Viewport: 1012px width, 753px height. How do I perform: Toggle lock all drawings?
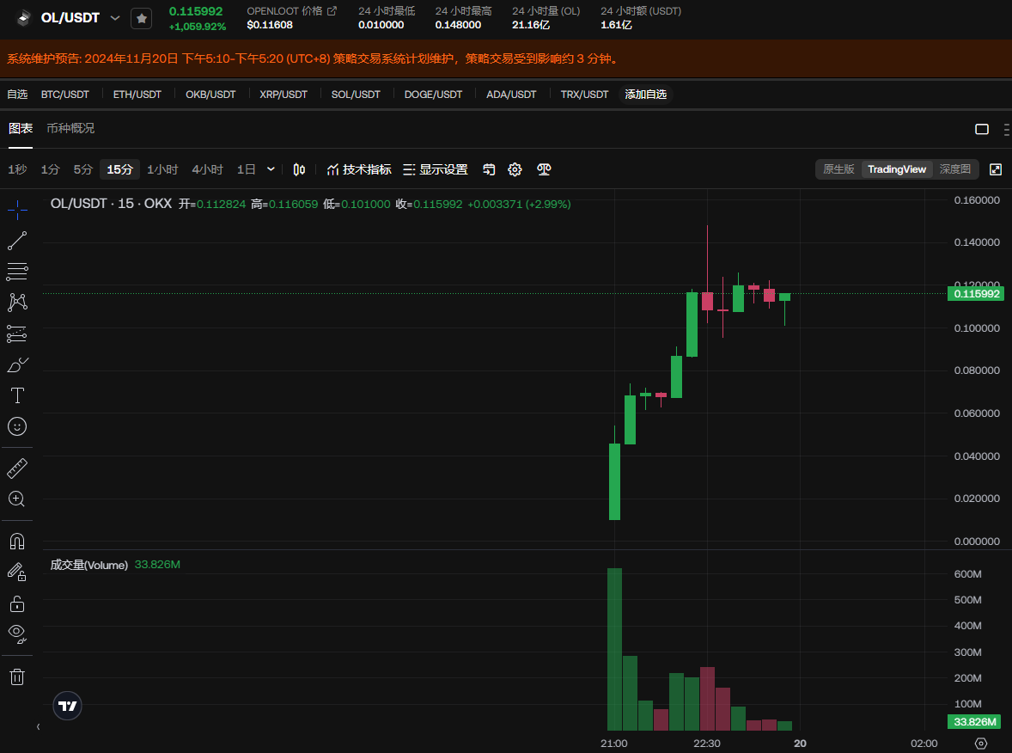pyautogui.click(x=17, y=603)
